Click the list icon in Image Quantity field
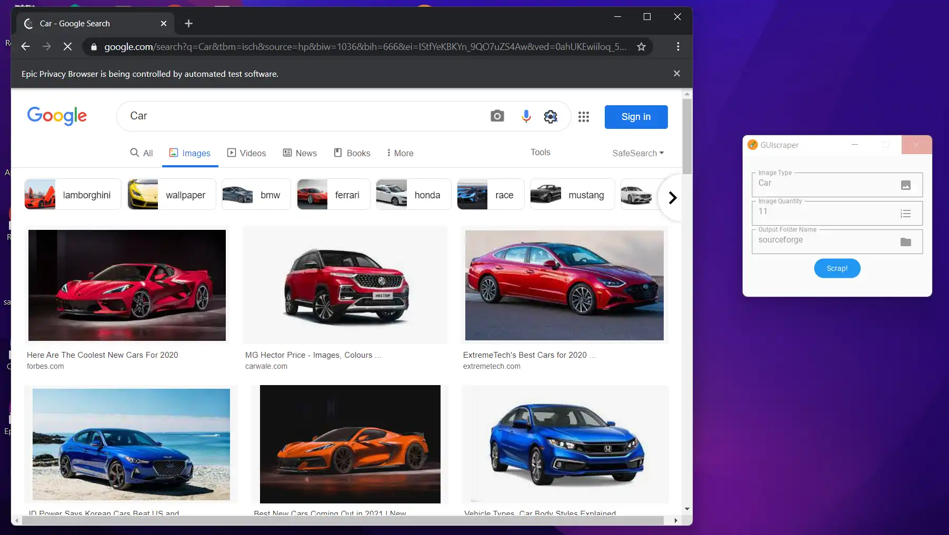The height and width of the screenshot is (535, 949). (906, 214)
